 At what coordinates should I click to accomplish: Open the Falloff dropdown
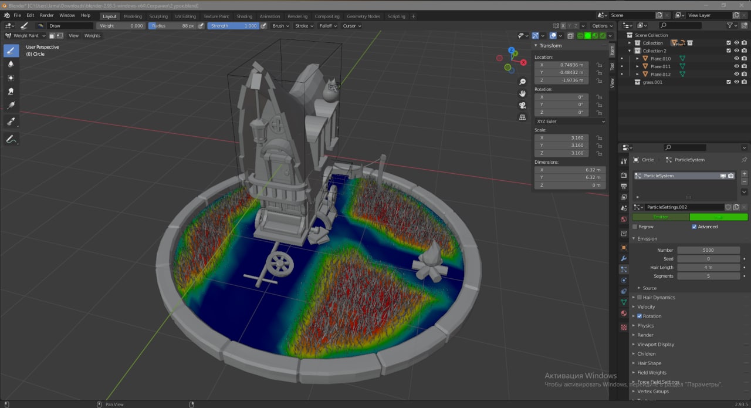[x=328, y=26]
